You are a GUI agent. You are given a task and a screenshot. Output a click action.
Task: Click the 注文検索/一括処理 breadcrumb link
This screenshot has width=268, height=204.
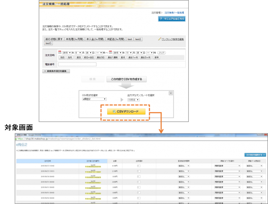pos(175,13)
